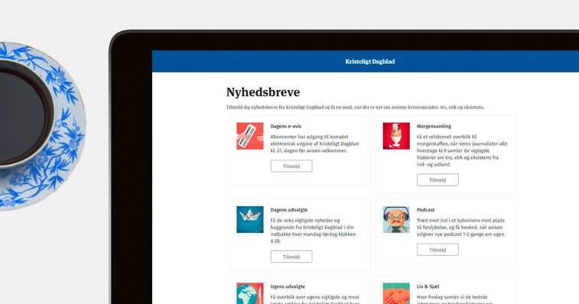Sign up via Tilmeld under Dagens udvalgte
Viewport: 579px width, 304px height.
coord(291,257)
